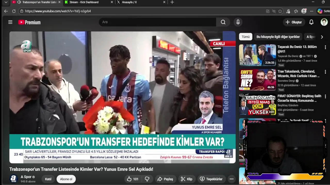This screenshot has height=185, width=330.
Task: Mute tab via speaker icon
Action: pos(19,2)
